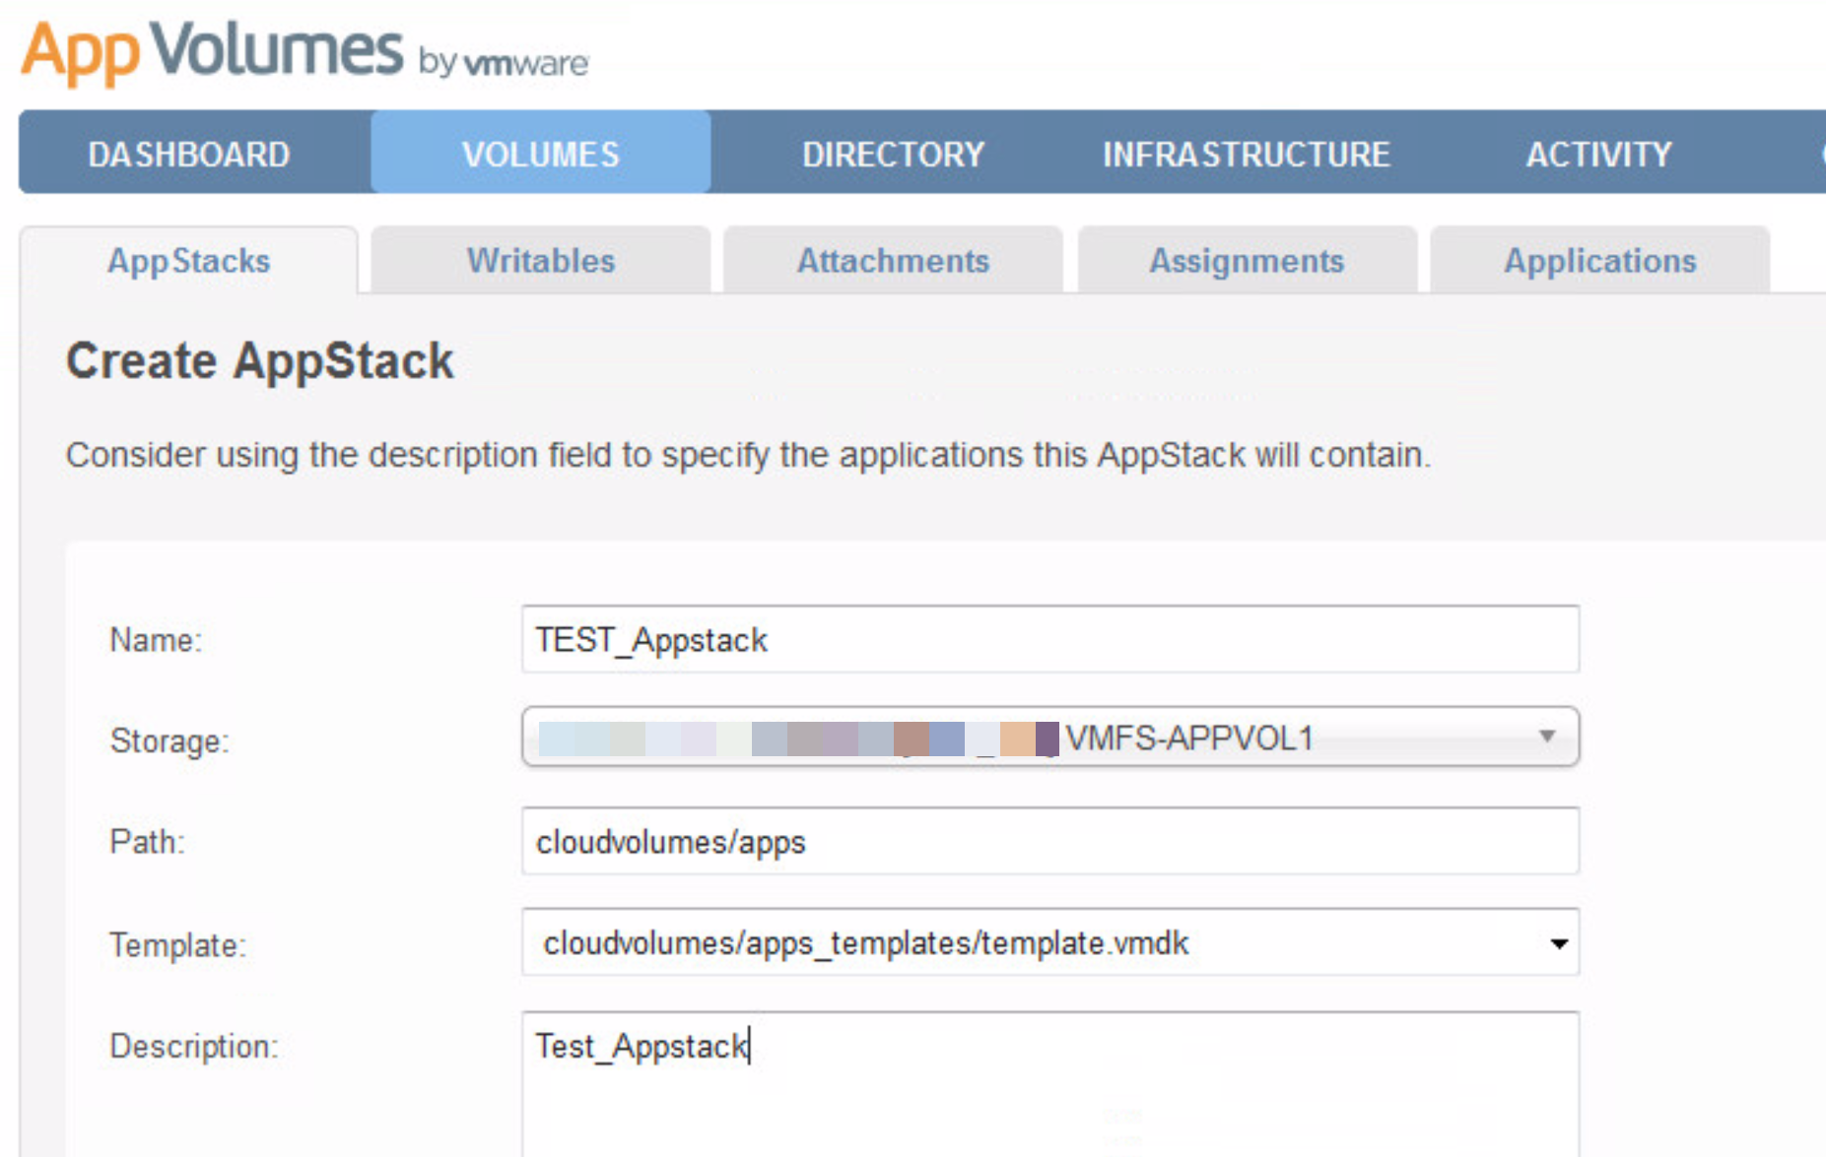
Task: Click the Storage: field label
Action: click(169, 740)
